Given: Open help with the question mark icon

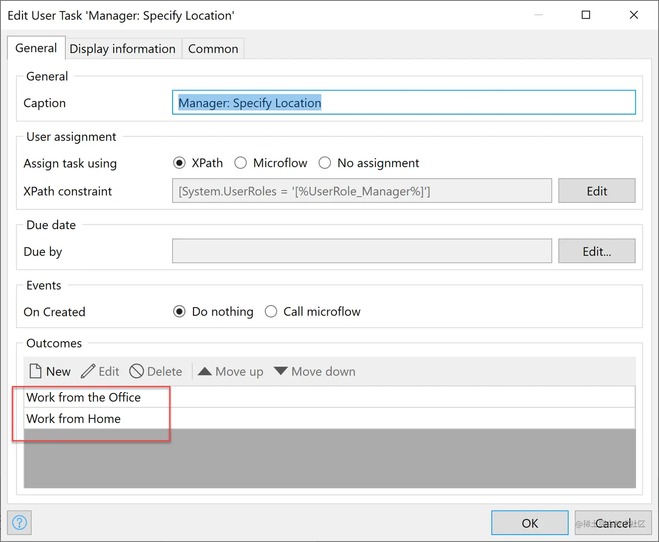Looking at the screenshot, I should point(20,522).
